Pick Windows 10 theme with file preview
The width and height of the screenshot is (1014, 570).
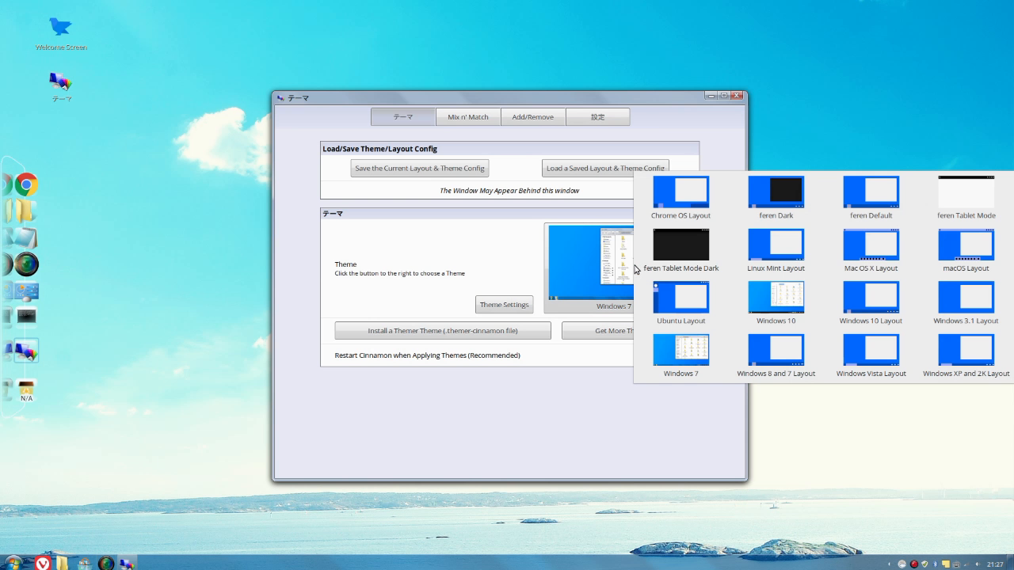pos(776,303)
